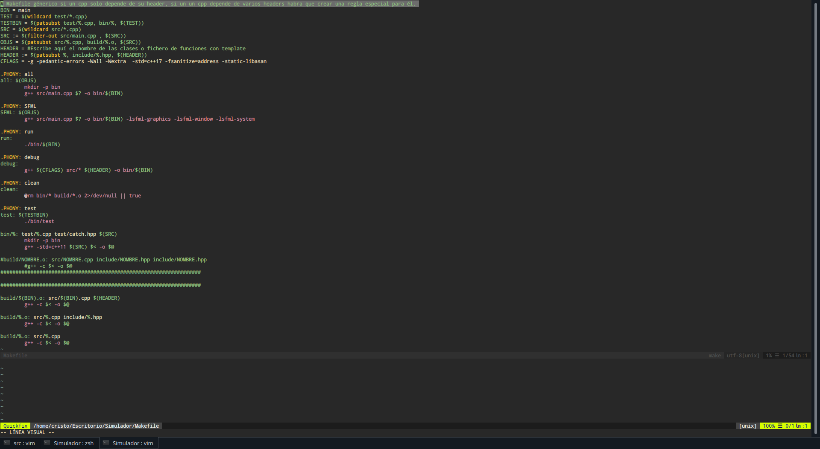Click the terminal icon on the src:vim tab
Screen dimensions: 820x449
[x=6, y=443]
